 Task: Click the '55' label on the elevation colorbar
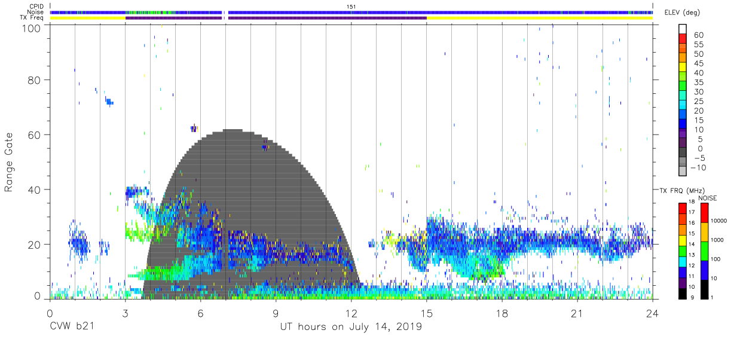pos(698,44)
